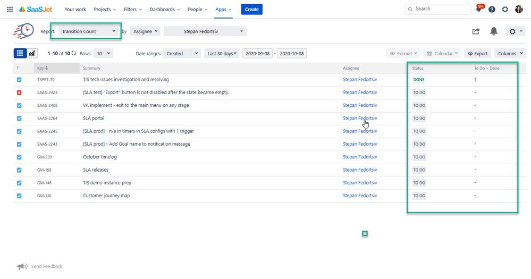Open Stepan Fedortsiv link in SAAS-2423 row
The width and height of the screenshot is (531, 279).
pos(360,92)
